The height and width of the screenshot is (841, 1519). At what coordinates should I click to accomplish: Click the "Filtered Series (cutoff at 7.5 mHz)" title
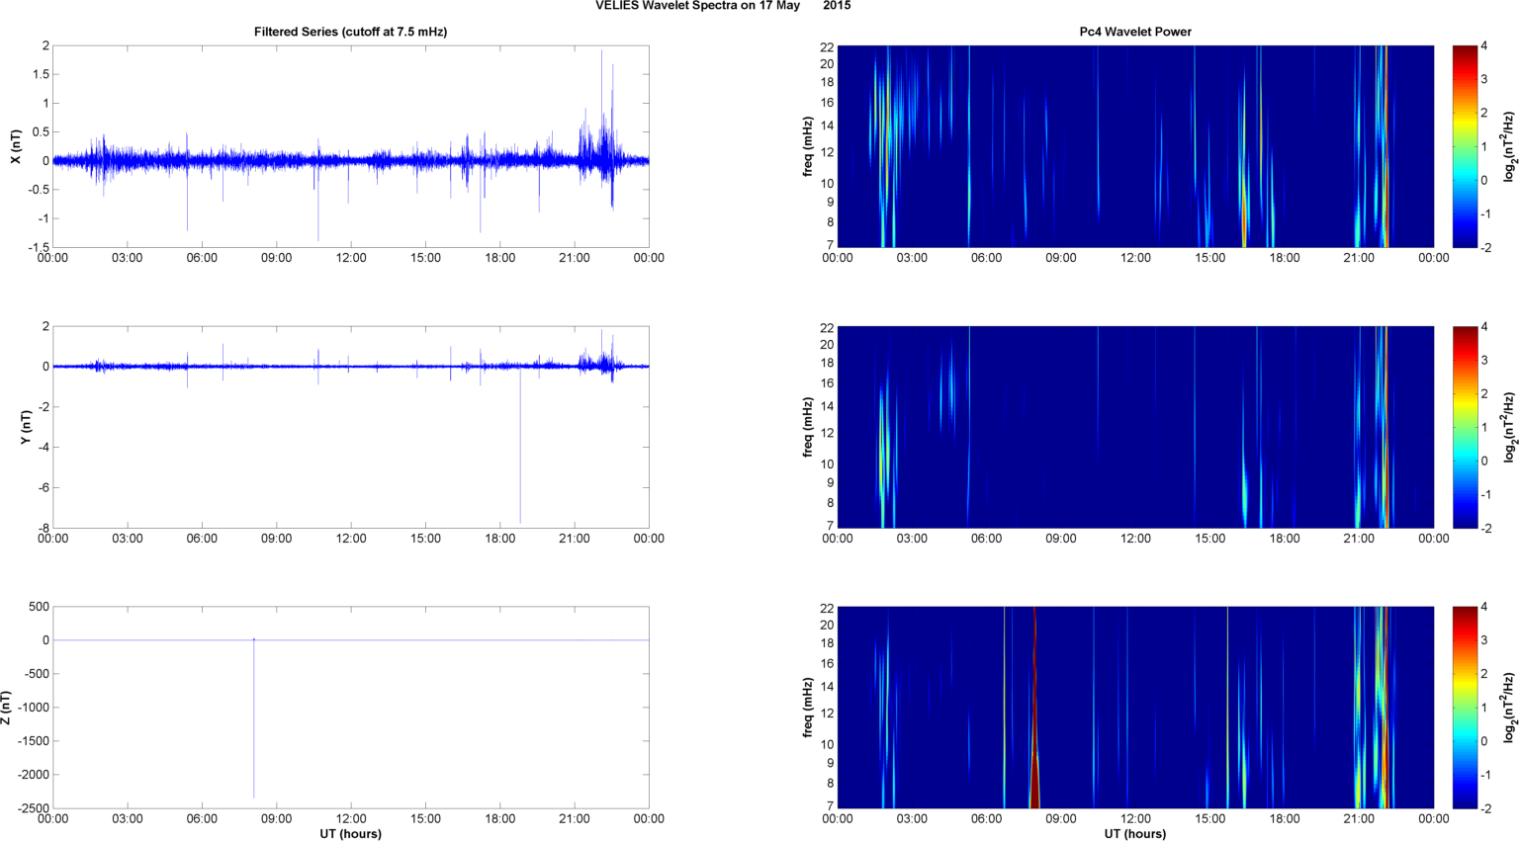[350, 32]
